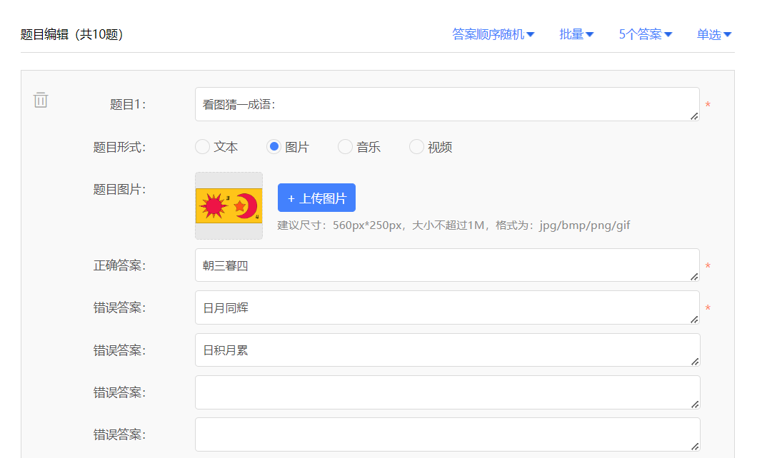Delete question 1 using the trash icon
Image resolution: width=757 pixels, height=458 pixels.
pos(41,100)
